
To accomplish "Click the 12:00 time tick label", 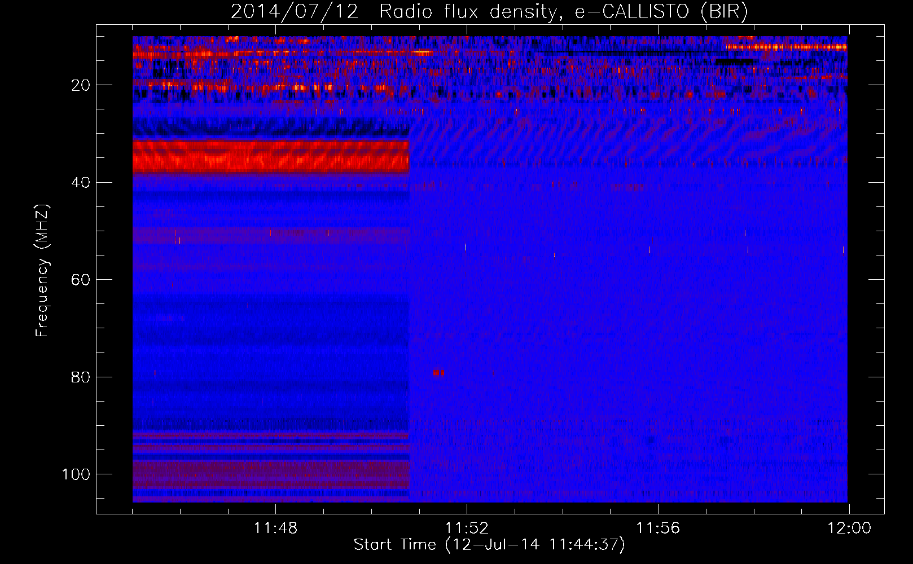I will (x=849, y=528).
